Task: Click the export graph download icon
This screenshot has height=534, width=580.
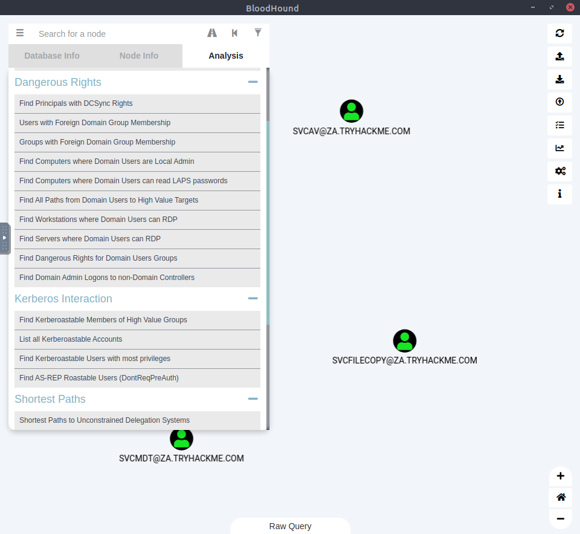Action: click(559, 79)
